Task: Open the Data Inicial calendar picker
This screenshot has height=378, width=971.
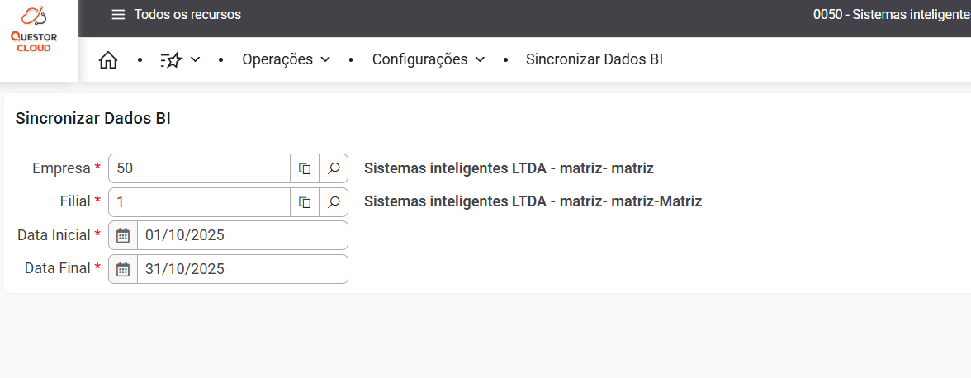Action: (x=123, y=235)
